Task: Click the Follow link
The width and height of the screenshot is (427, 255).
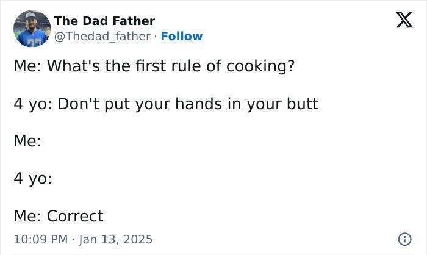Action: (x=181, y=36)
